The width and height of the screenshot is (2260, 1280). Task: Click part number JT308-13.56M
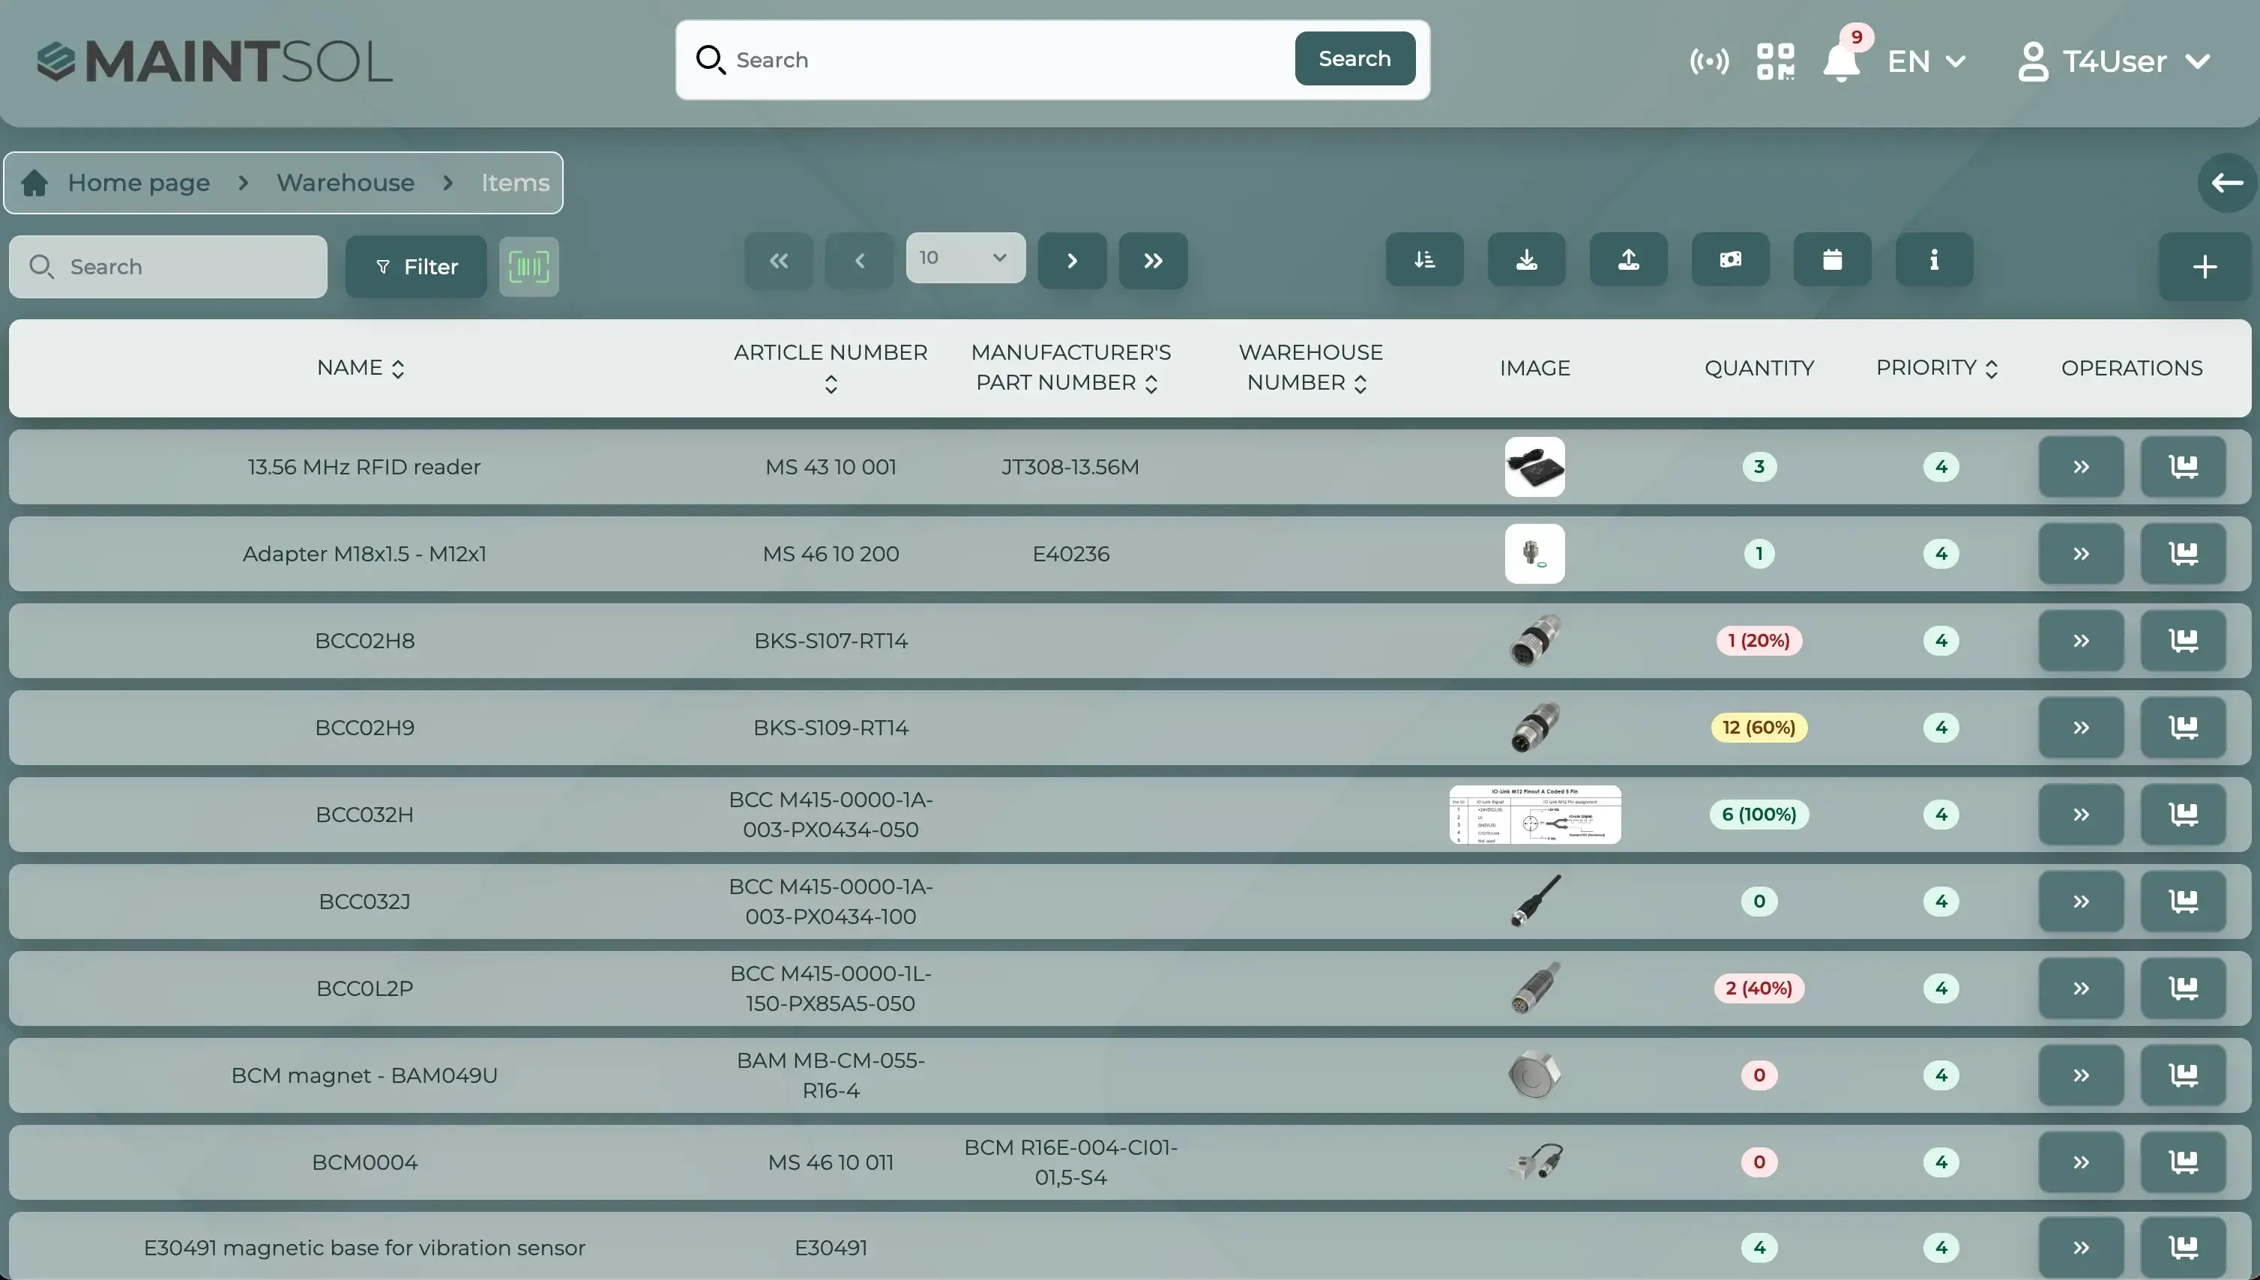(x=1070, y=467)
